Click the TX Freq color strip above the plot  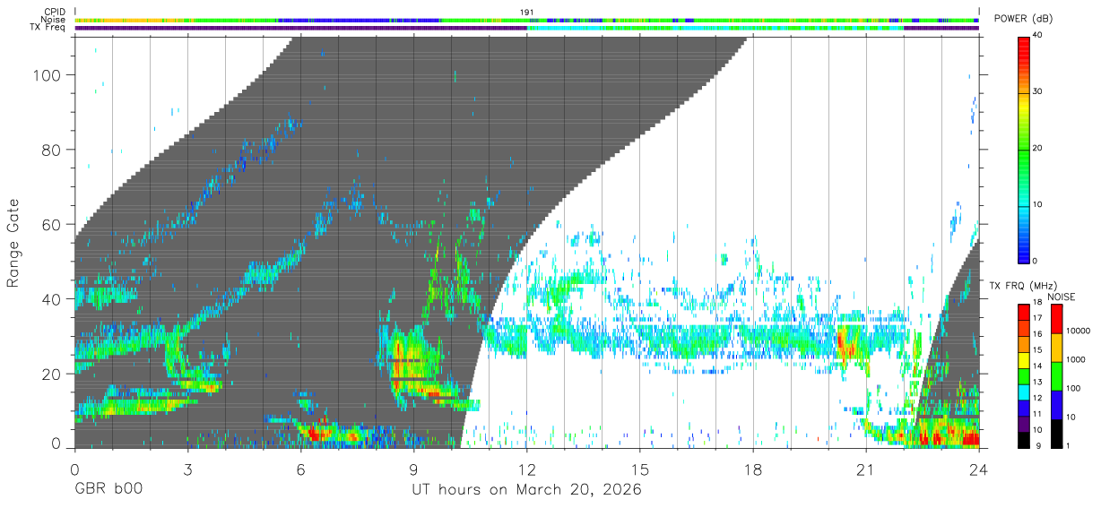click(526, 28)
